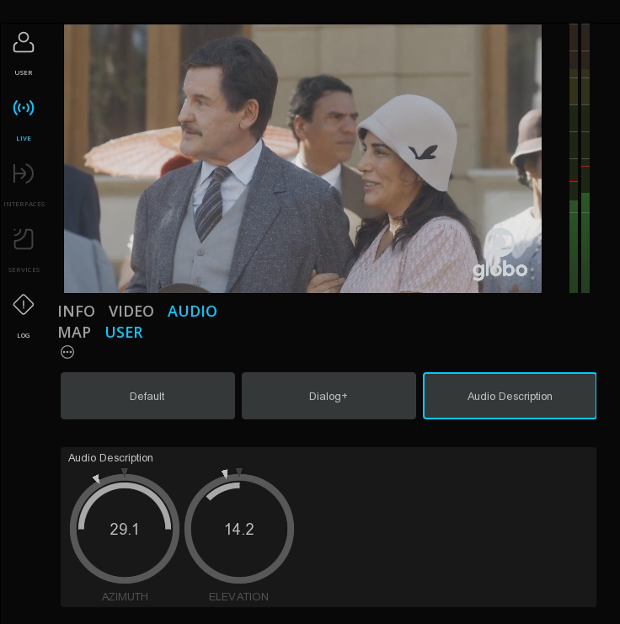The height and width of the screenshot is (624, 620).
Task: Open the Log warning icon
Action: coord(24,305)
